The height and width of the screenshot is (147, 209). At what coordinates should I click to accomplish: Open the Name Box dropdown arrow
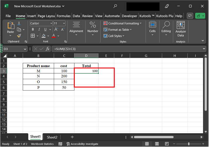click(25, 49)
